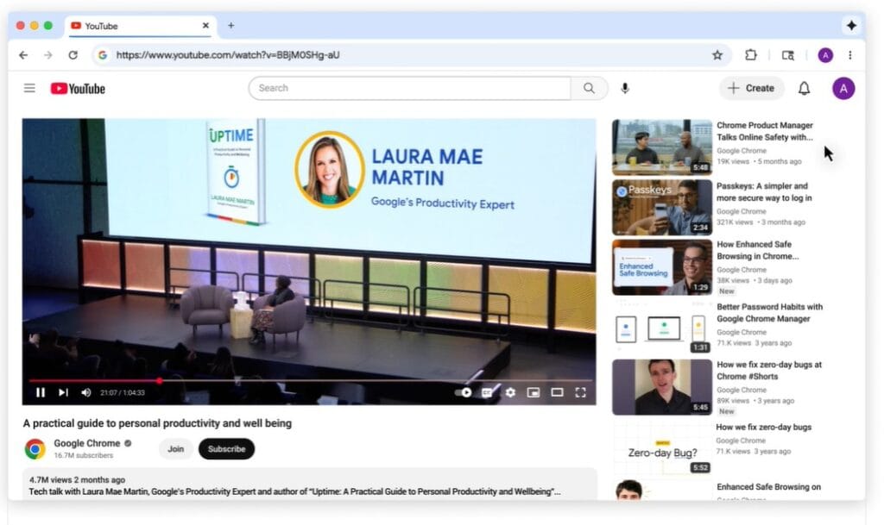The image size is (884, 525).
Task: Click the Join button
Action: [175, 448]
